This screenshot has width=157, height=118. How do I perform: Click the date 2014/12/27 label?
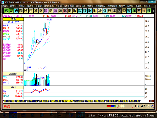[13, 22]
